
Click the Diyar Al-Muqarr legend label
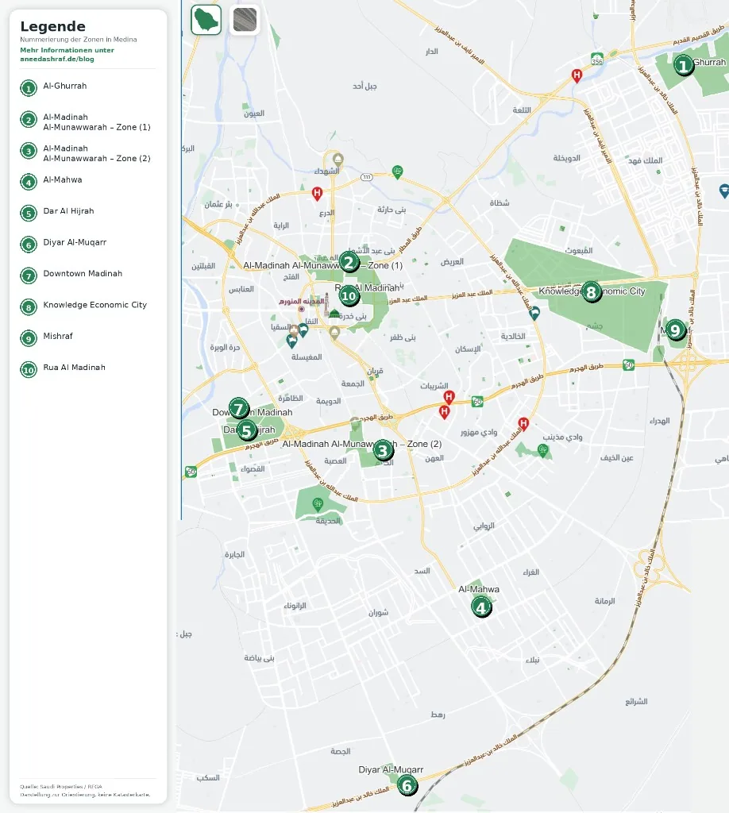[75, 242]
